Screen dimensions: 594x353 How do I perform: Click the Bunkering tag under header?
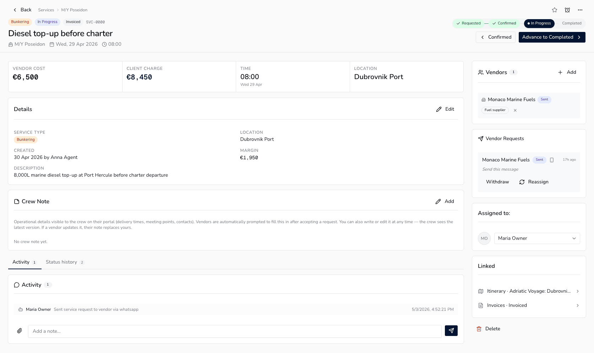[20, 22]
